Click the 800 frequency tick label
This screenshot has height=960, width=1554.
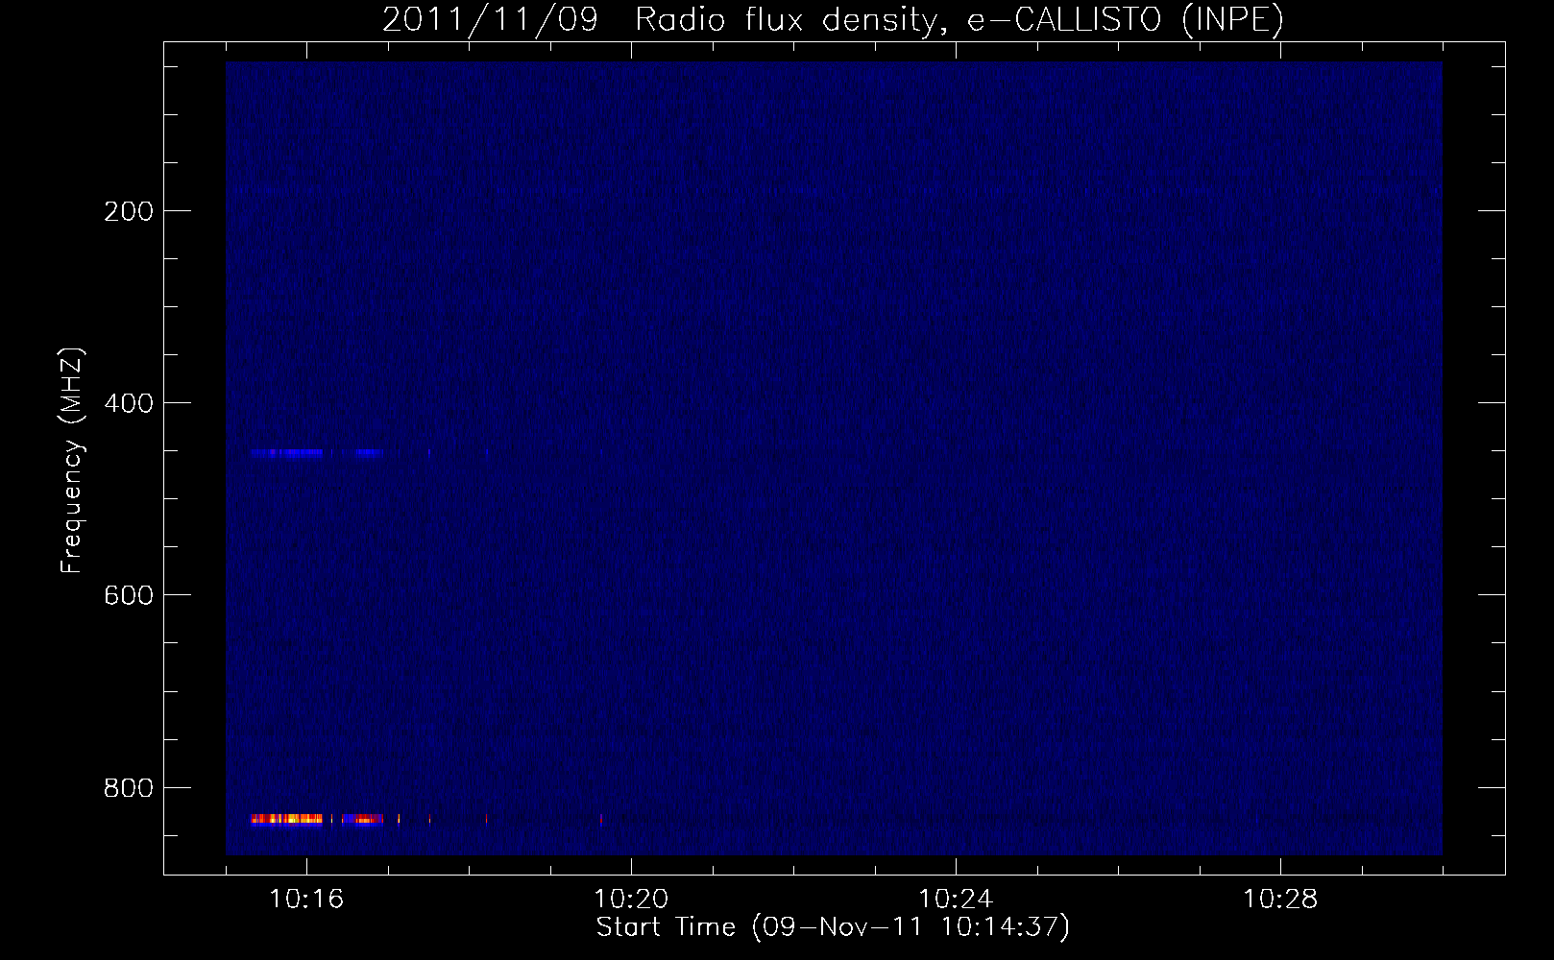coord(128,788)
